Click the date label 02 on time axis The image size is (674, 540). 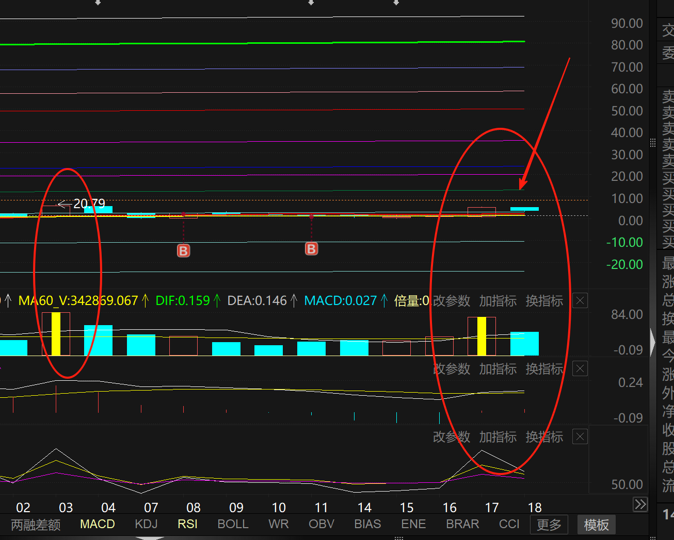coord(23,508)
